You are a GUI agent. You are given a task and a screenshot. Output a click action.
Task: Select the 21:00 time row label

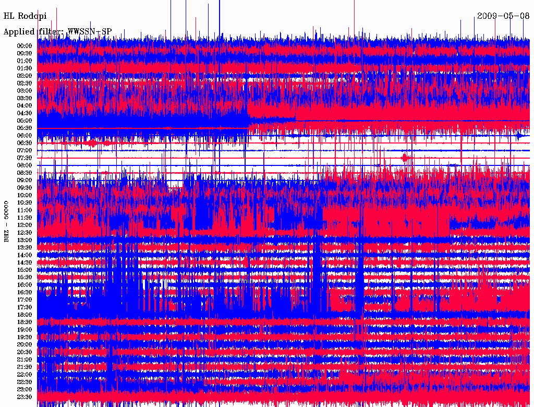click(25, 360)
